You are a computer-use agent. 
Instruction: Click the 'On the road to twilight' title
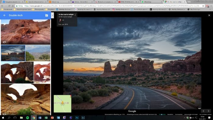(66, 14)
